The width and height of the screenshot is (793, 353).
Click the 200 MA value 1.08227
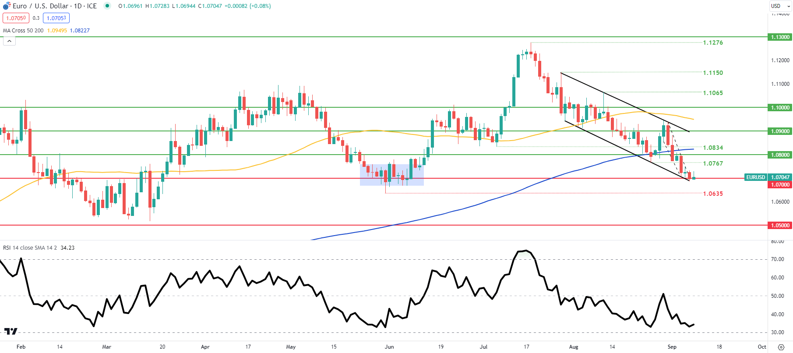pos(80,30)
